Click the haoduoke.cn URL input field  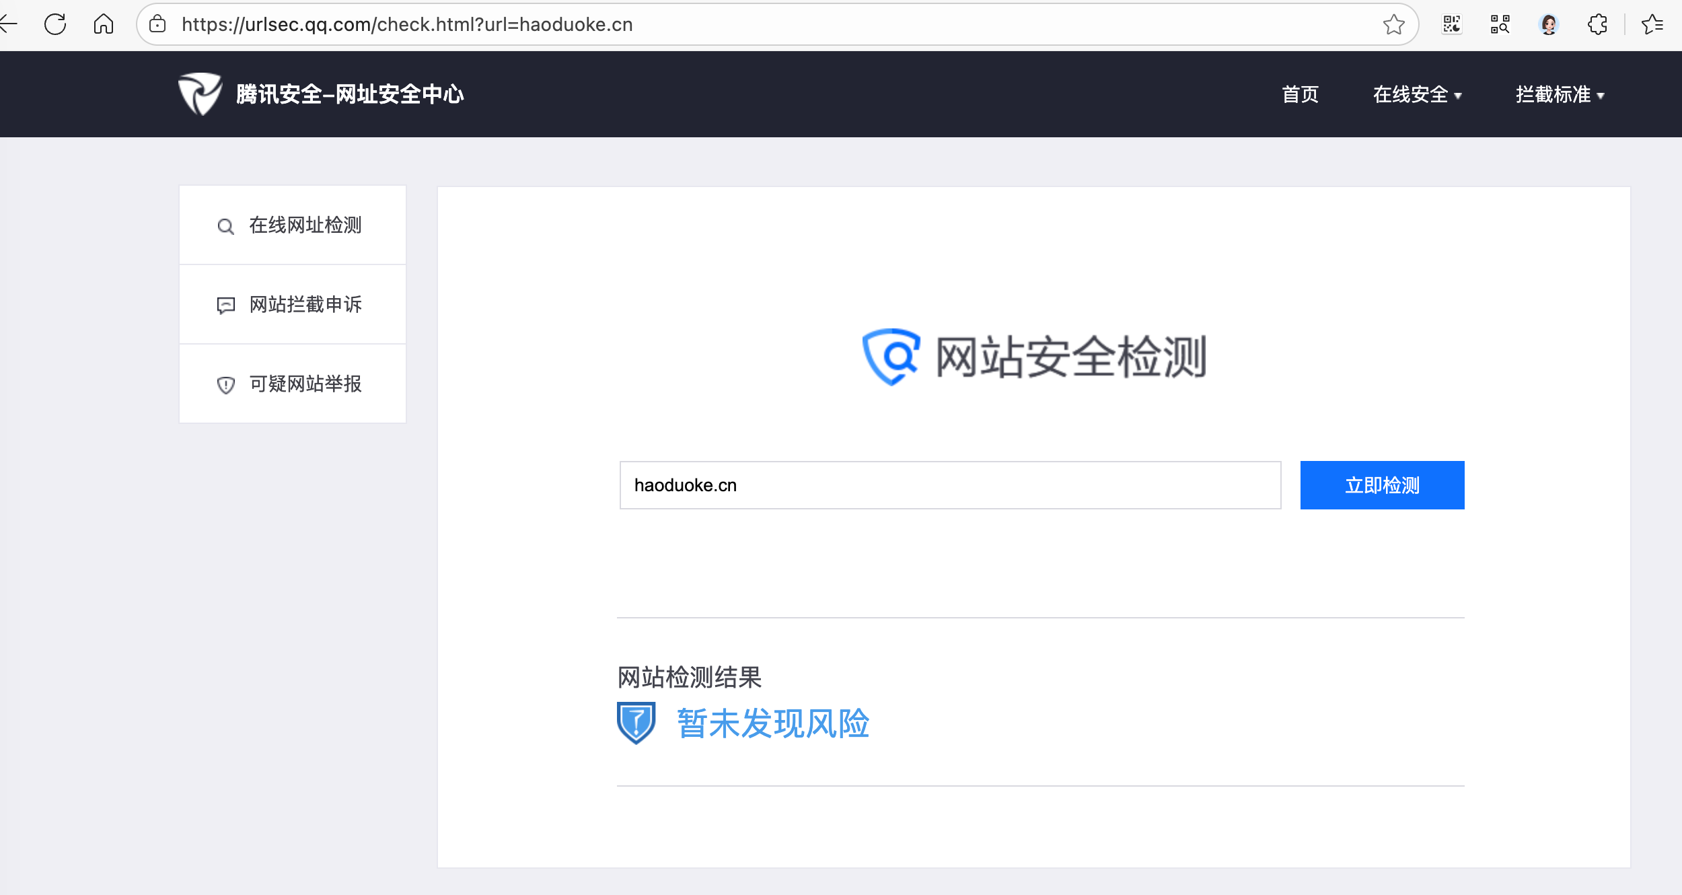click(x=949, y=485)
